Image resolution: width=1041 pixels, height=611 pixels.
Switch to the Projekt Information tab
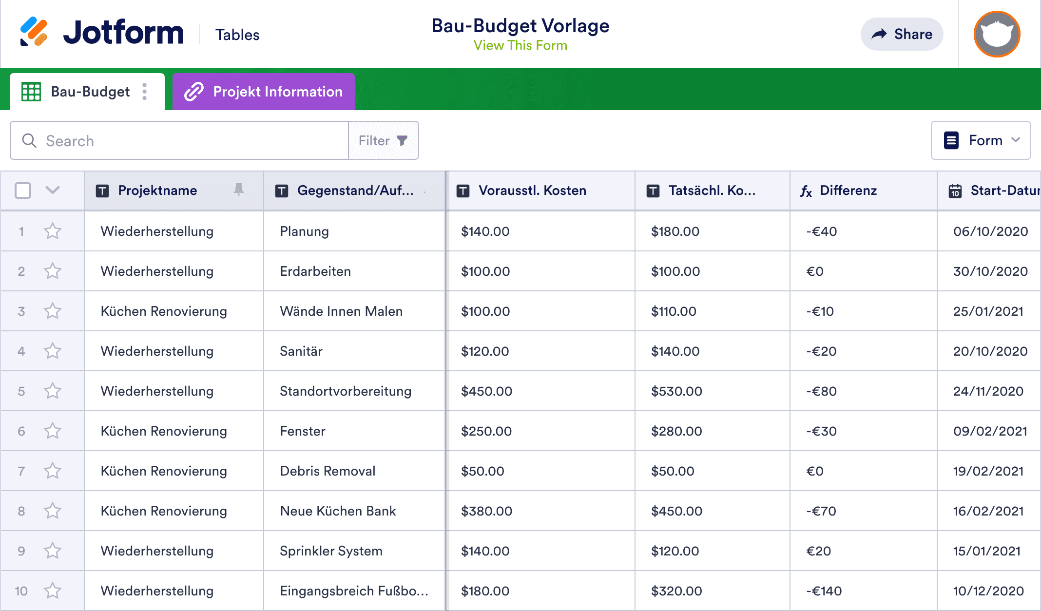(x=278, y=91)
